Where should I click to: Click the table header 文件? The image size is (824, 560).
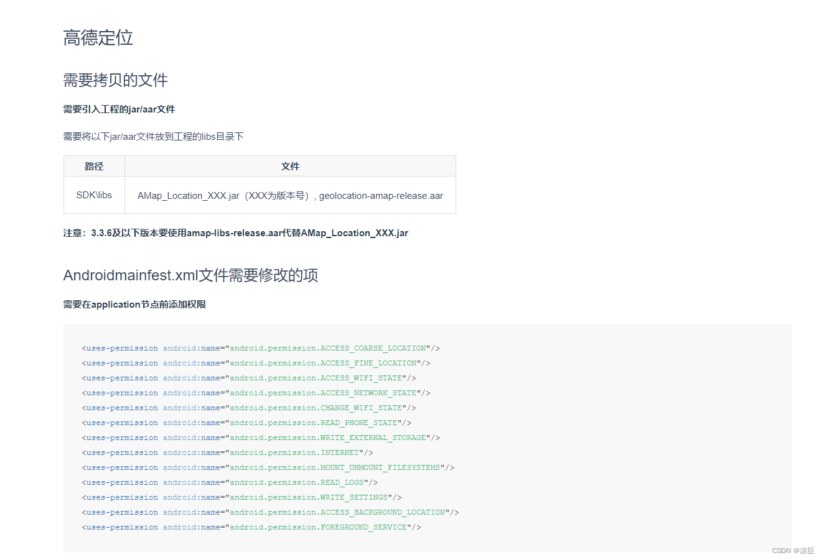(290, 166)
